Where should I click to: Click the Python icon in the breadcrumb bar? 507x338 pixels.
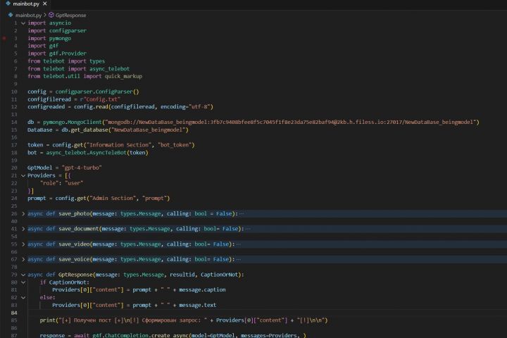click(x=11, y=15)
